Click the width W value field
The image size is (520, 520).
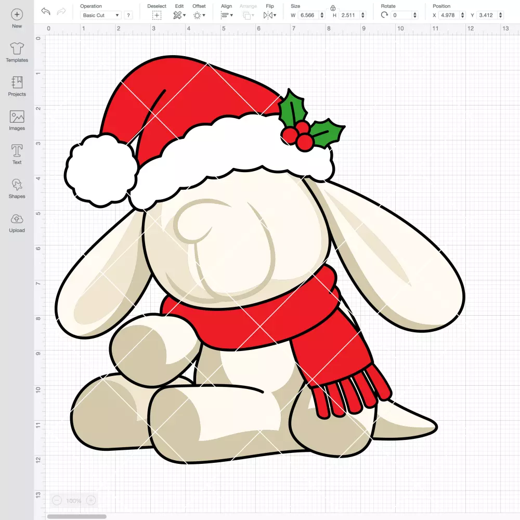(308, 15)
